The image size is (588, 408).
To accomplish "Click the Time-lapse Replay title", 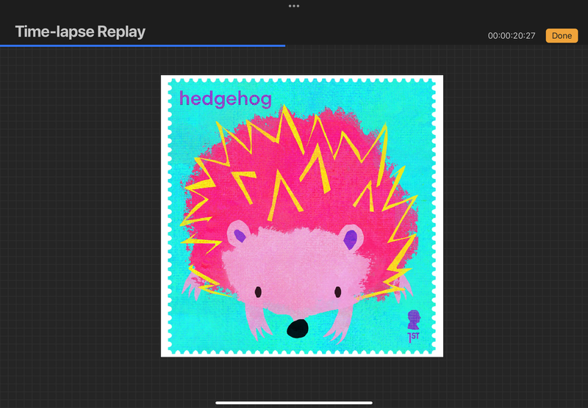I will [80, 32].
